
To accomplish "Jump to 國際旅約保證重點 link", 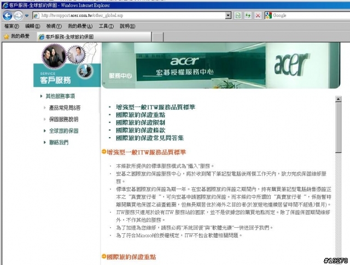I will coord(141,115).
